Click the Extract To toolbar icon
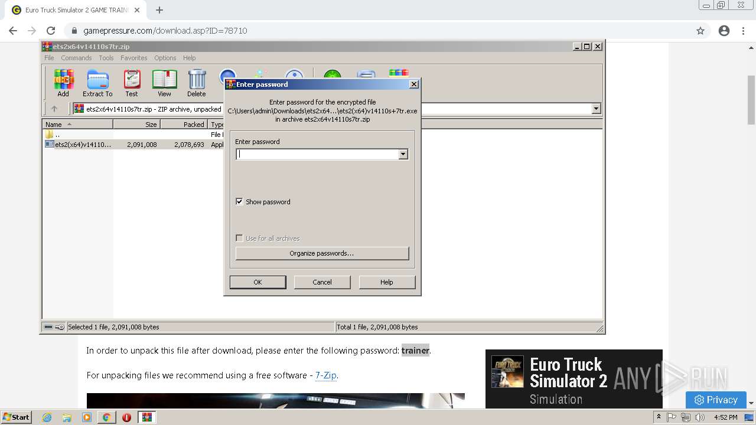Image resolution: width=756 pixels, height=425 pixels. [x=97, y=83]
